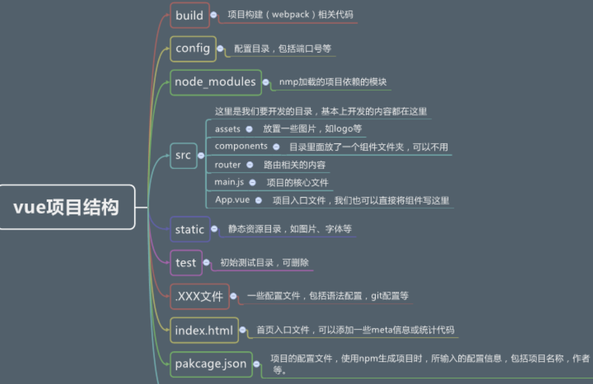Viewport: 593px width, 384px height.
Task: Click the note '项目入口文件，我们也可以直接将组件写这里'
Action: (361, 200)
